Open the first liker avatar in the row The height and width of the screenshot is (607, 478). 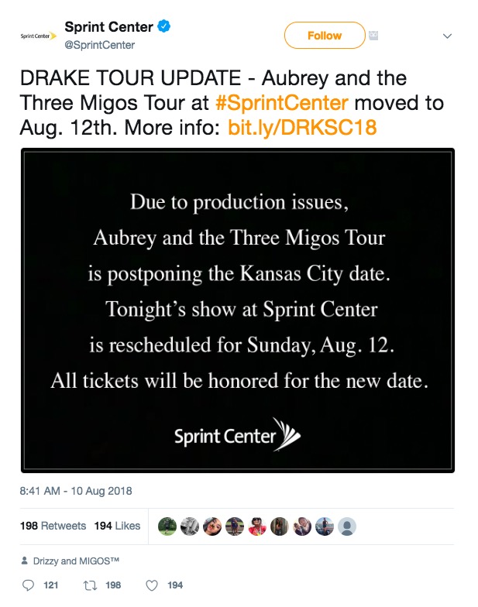coord(167,526)
